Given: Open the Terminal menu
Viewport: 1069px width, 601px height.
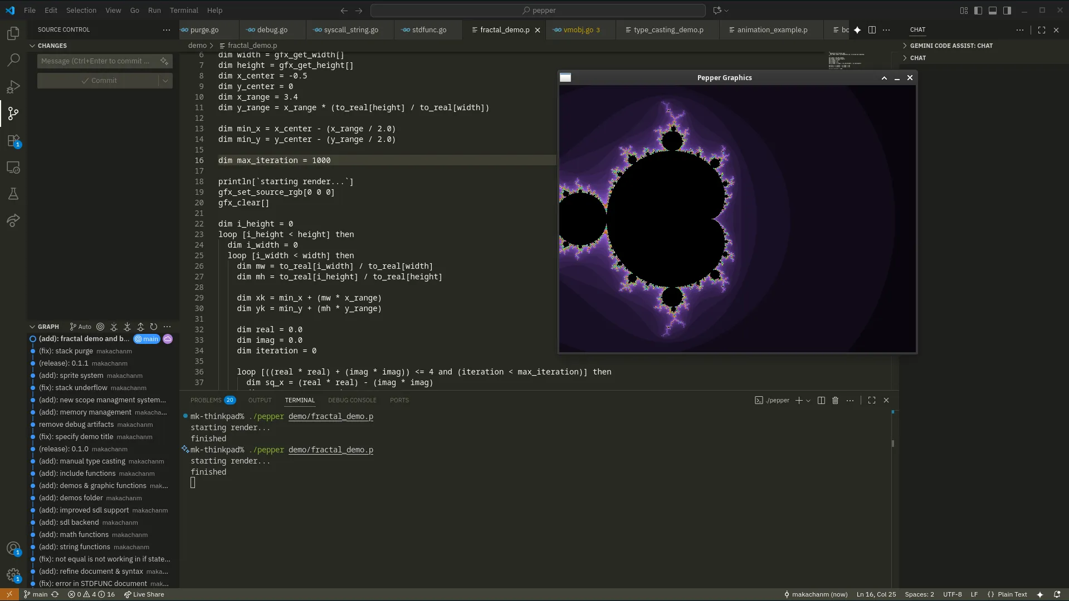Looking at the screenshot, I should [184, 11].
